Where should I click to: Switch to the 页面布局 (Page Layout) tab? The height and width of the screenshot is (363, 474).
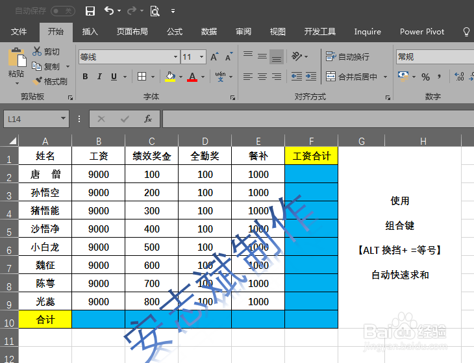click(132, 31)
